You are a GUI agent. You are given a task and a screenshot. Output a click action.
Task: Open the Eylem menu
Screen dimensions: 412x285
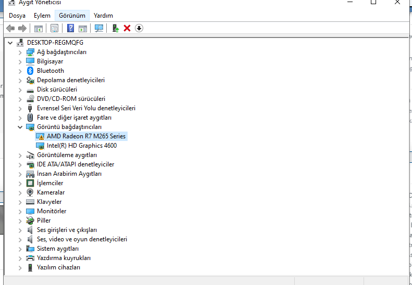coord(42,16)
